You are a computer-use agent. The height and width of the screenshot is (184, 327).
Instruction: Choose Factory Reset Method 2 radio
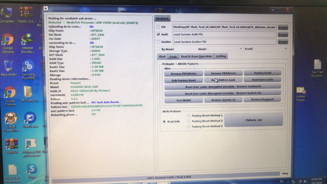[189, 121]
